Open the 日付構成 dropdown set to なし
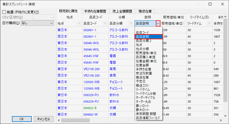Image resolution: width=229 pixels, height=124 pixels. pyautogui.click(x=37, y=23)
